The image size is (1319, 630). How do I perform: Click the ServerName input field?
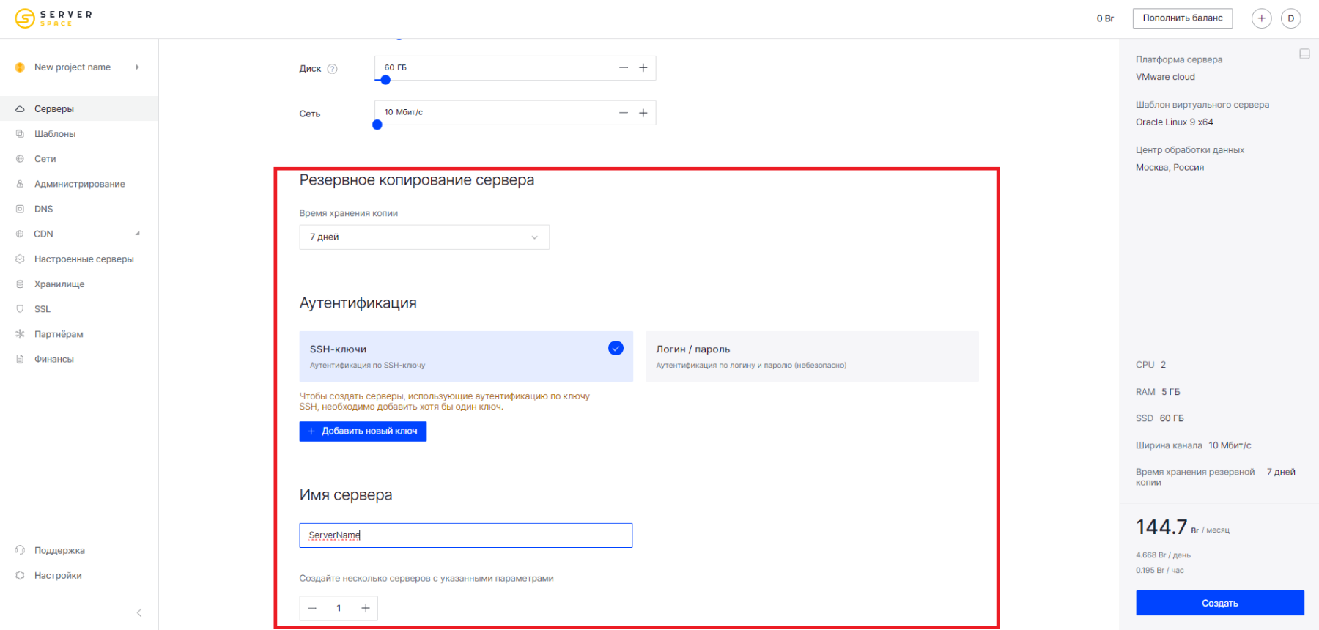[x=466, y=535]
